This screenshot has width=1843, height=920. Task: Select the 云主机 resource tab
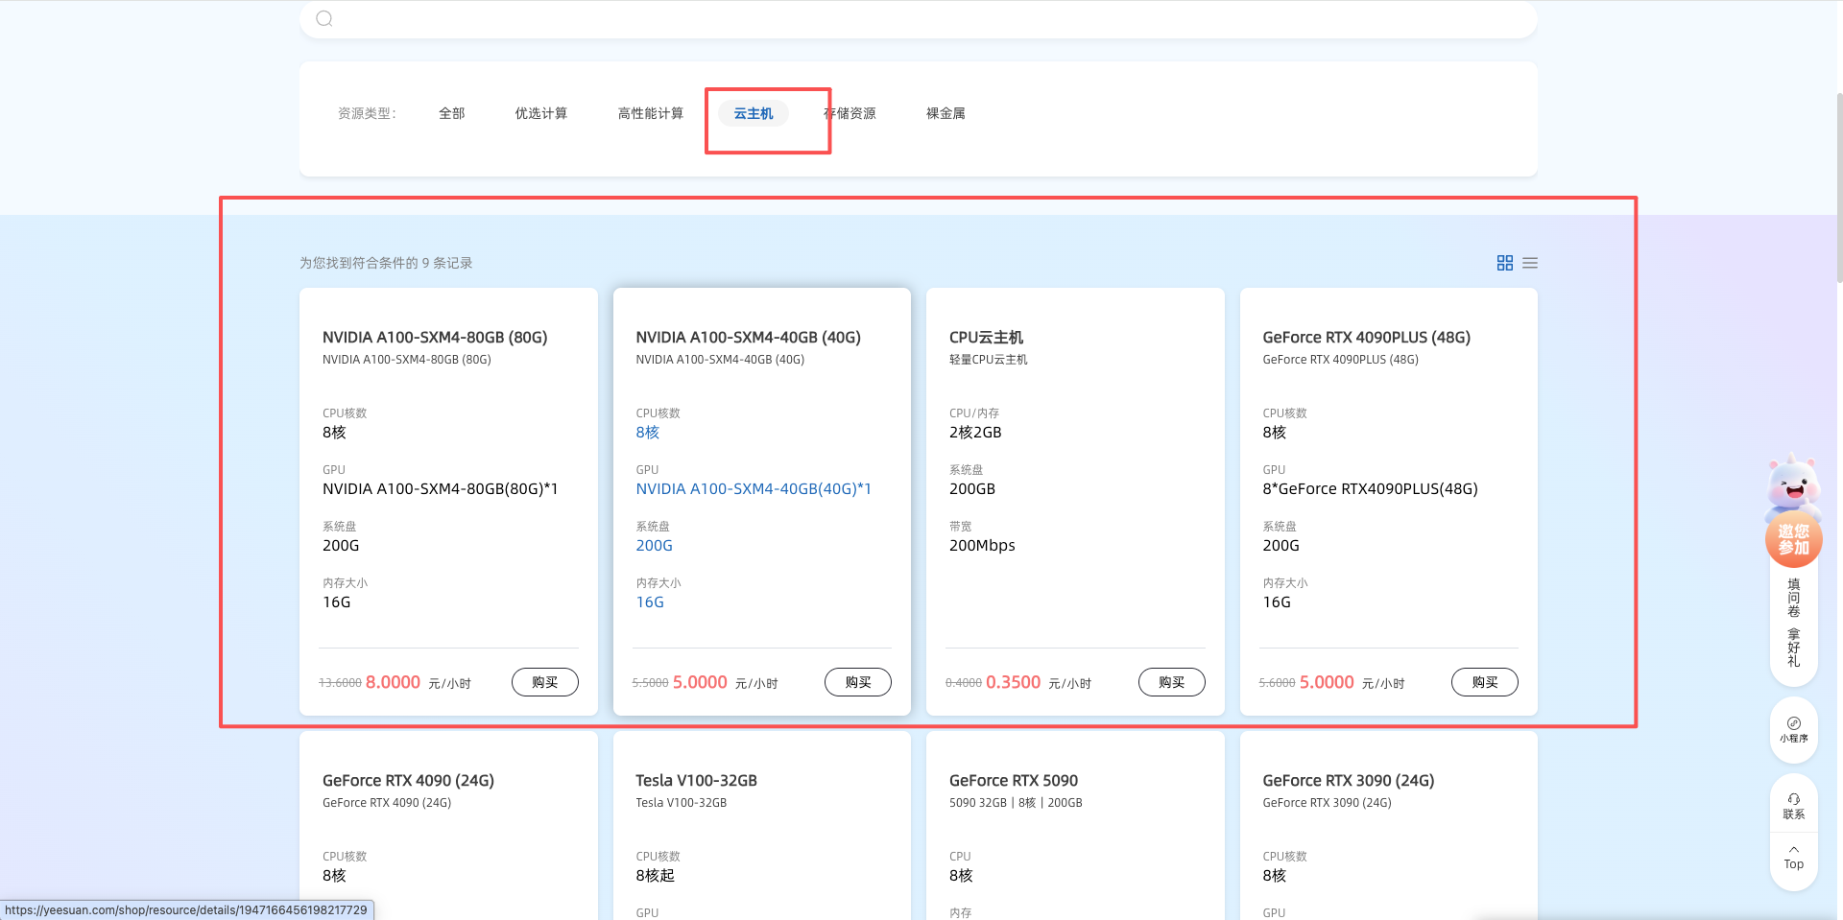(753, 113)
